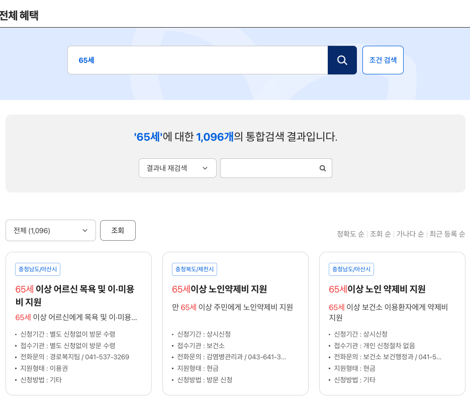The height and width of the screenshot is (403, 470).
Task: Open 65세이상 노인약제비 지원 card title
Action: click(219, 289)
